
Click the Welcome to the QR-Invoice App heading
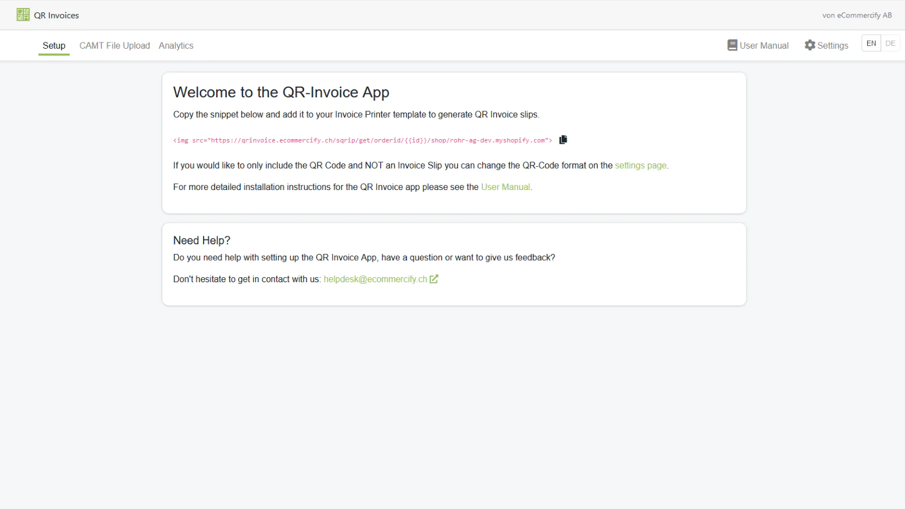click(x=281, y=92)
